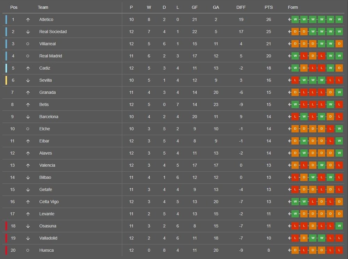This screenshot has height=259, width=348.
Task: Click the form arrow in Sevilla's row
Action: 290,80
